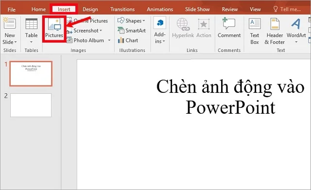This screenshot has width=311, height=190.
Task: Click the Add-ins store icon
Action: click(160, 23)
